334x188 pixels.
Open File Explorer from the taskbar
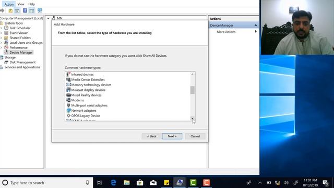point(126,183)
